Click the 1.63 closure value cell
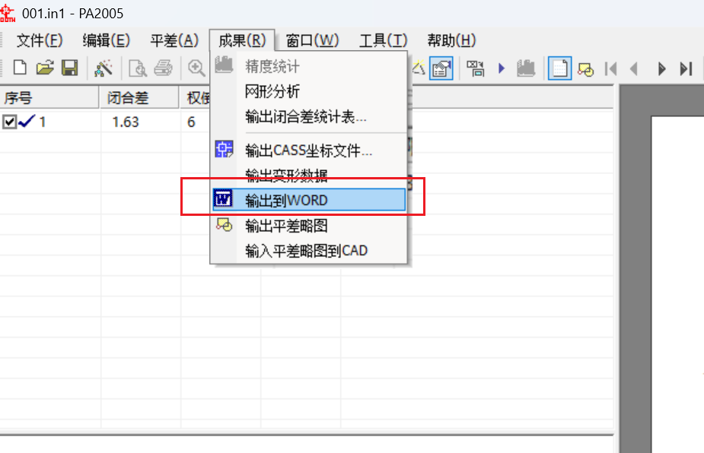 tap(126, 122)
